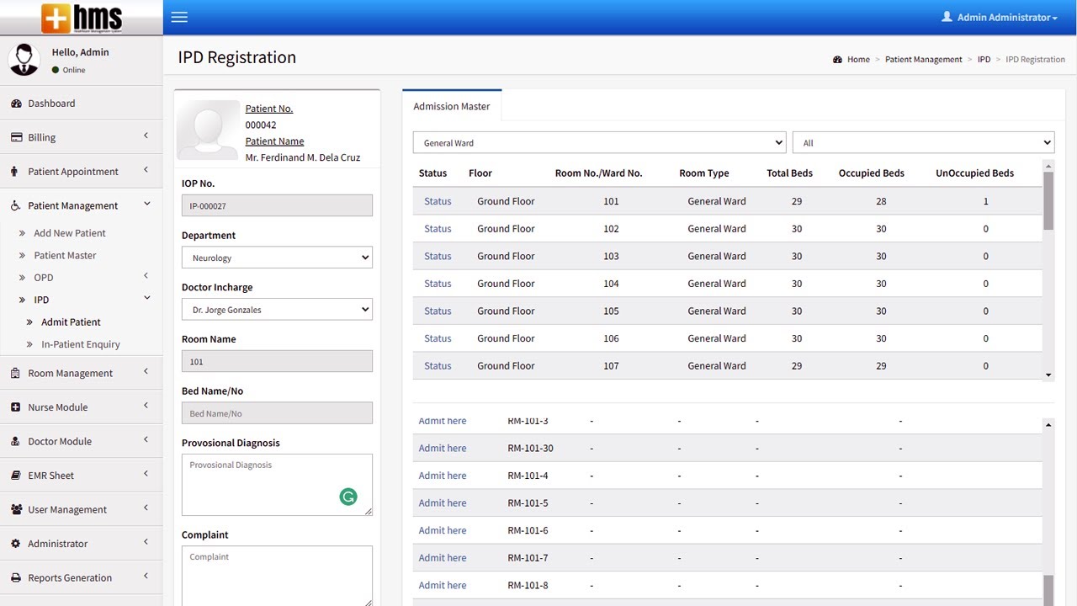
Task: Click the Home breadcrumb dashboard icon
Action: 837,60
